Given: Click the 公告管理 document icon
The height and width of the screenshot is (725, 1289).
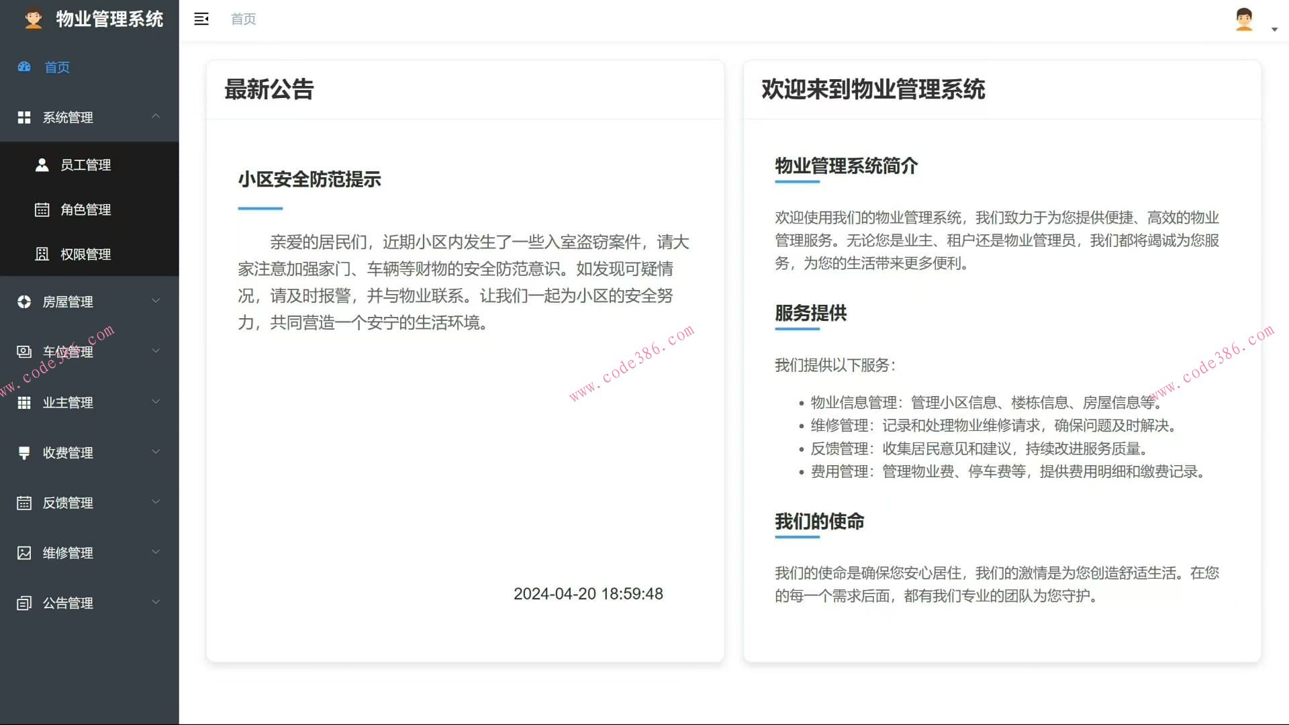Looking at the screenshot, I should tap(24, 602).
